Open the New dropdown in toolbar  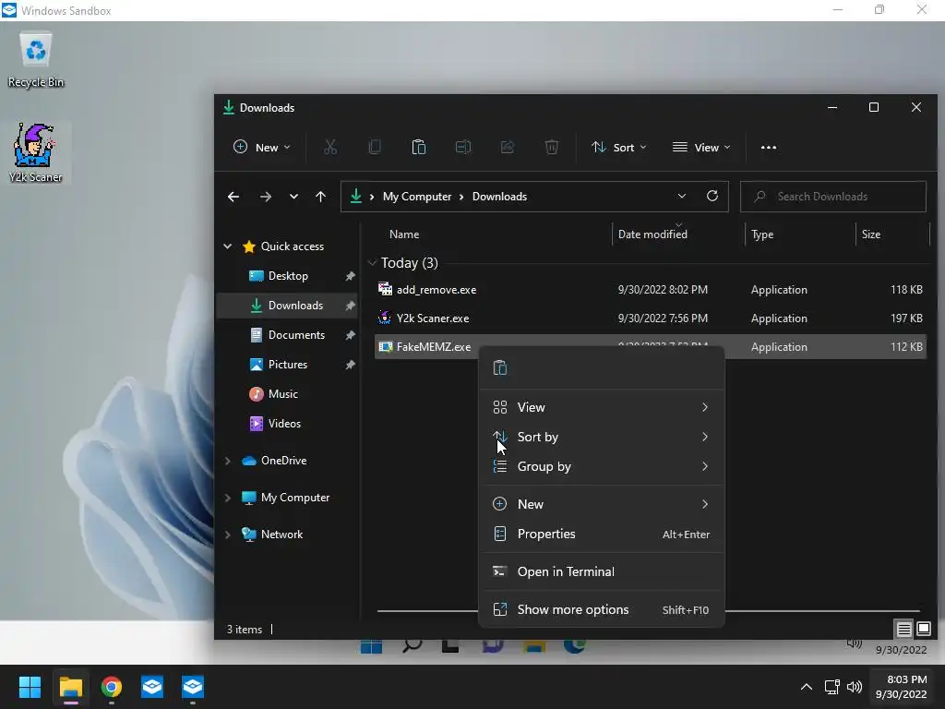[261, 147]
